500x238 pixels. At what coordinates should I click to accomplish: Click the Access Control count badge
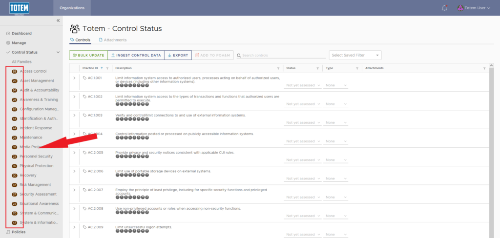[x=14, y=71]
